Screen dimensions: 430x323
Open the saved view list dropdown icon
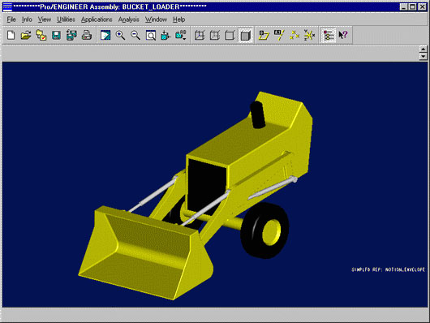pyautogui.click(x=181, y=35)
